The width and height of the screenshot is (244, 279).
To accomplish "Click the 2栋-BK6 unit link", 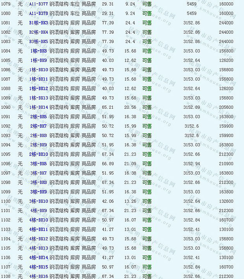I will (x=39, y=116).
